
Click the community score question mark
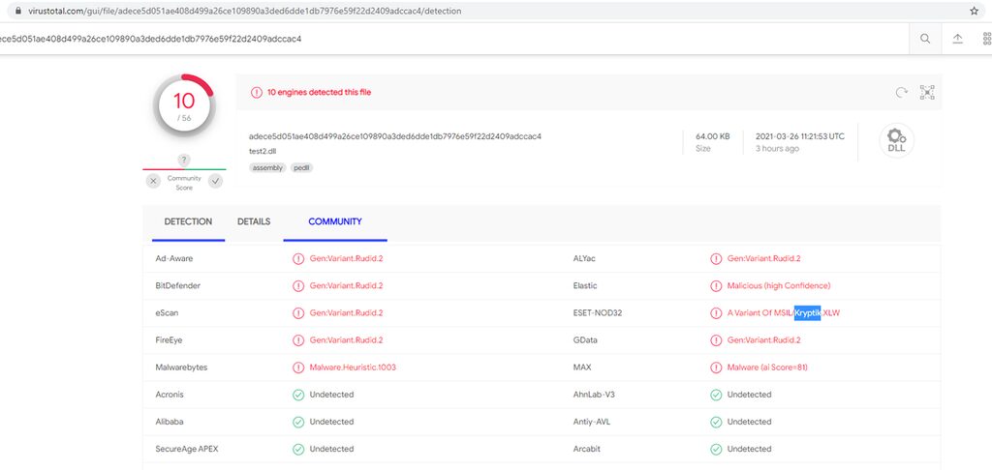tap(184, 160)
